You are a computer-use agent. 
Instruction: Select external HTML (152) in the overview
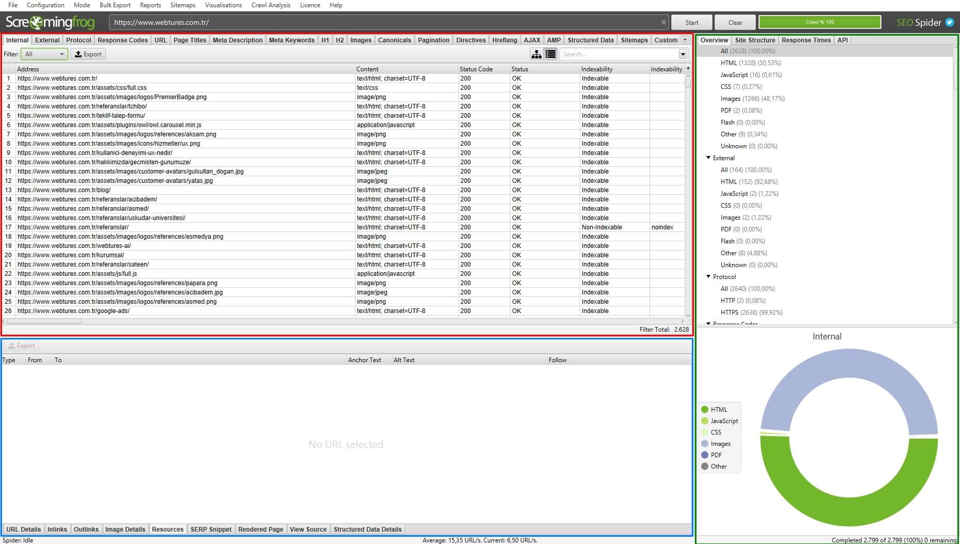pyautogui.click(x=749, y=182)
